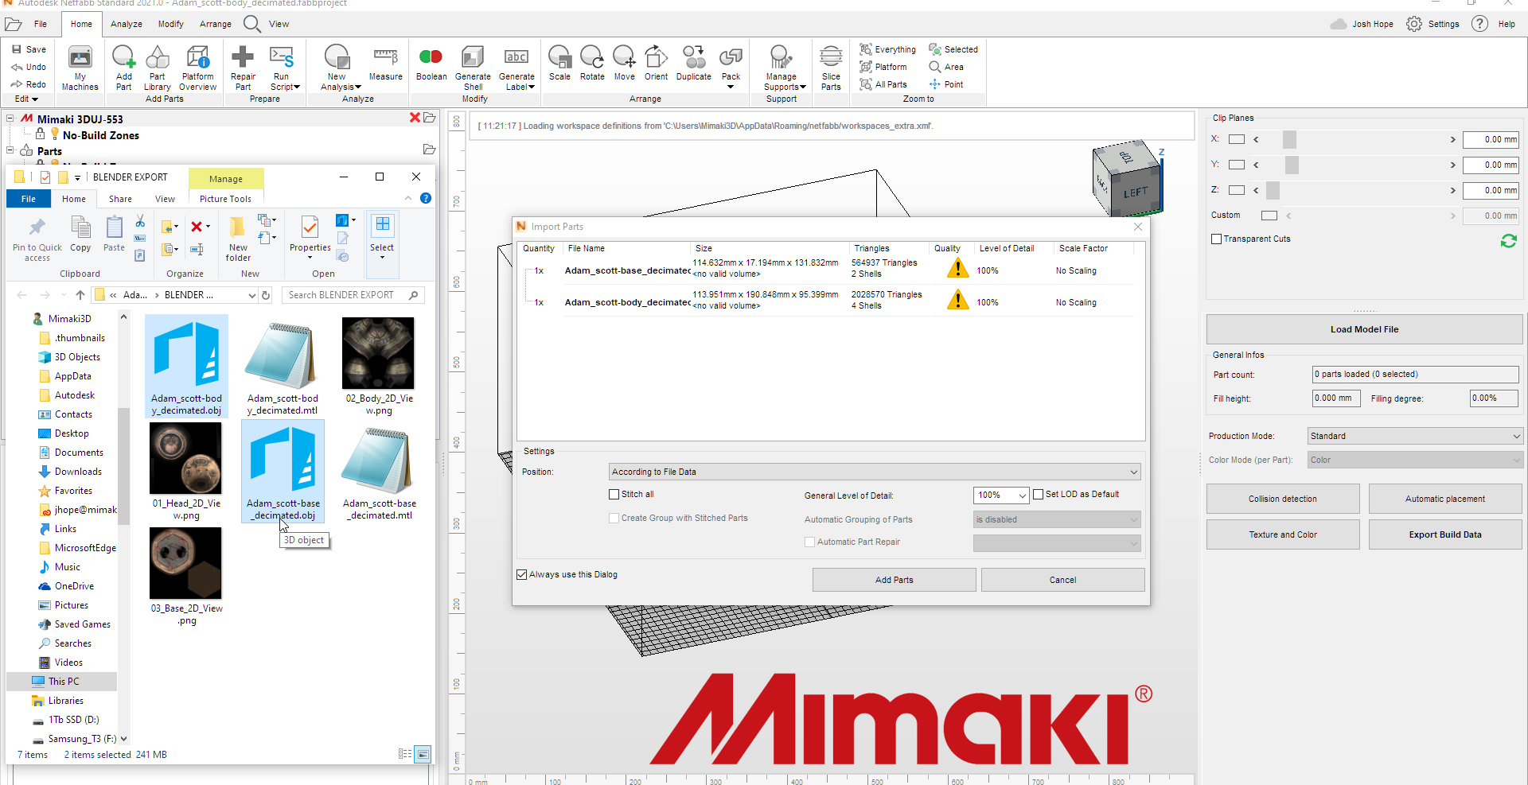Run Collision detection
Screen dimensions: 1528x785
[1282, 499]
